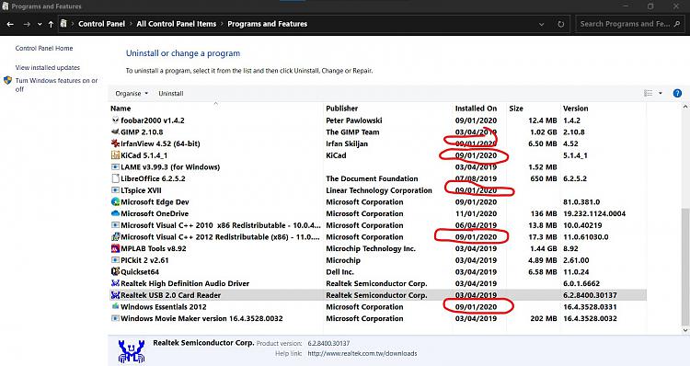The image size is (690, 366).
Task: Open Turn Windows features on or off
Action: point(56,85)
